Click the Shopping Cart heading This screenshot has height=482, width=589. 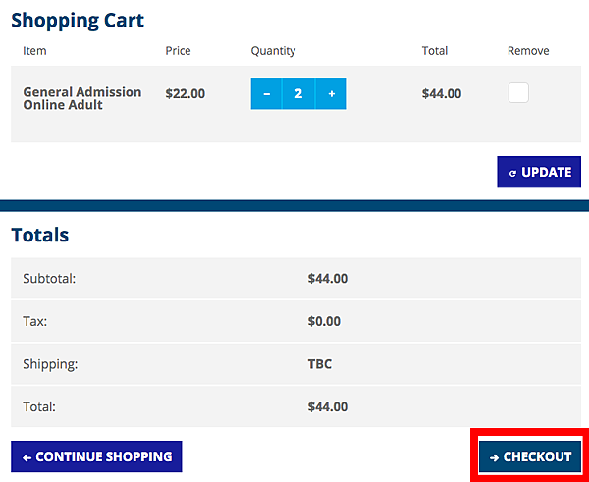tap(78, 20)
